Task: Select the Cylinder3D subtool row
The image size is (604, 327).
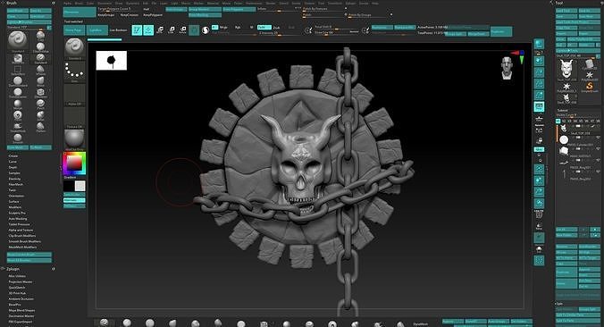Action: pos(579,140)
